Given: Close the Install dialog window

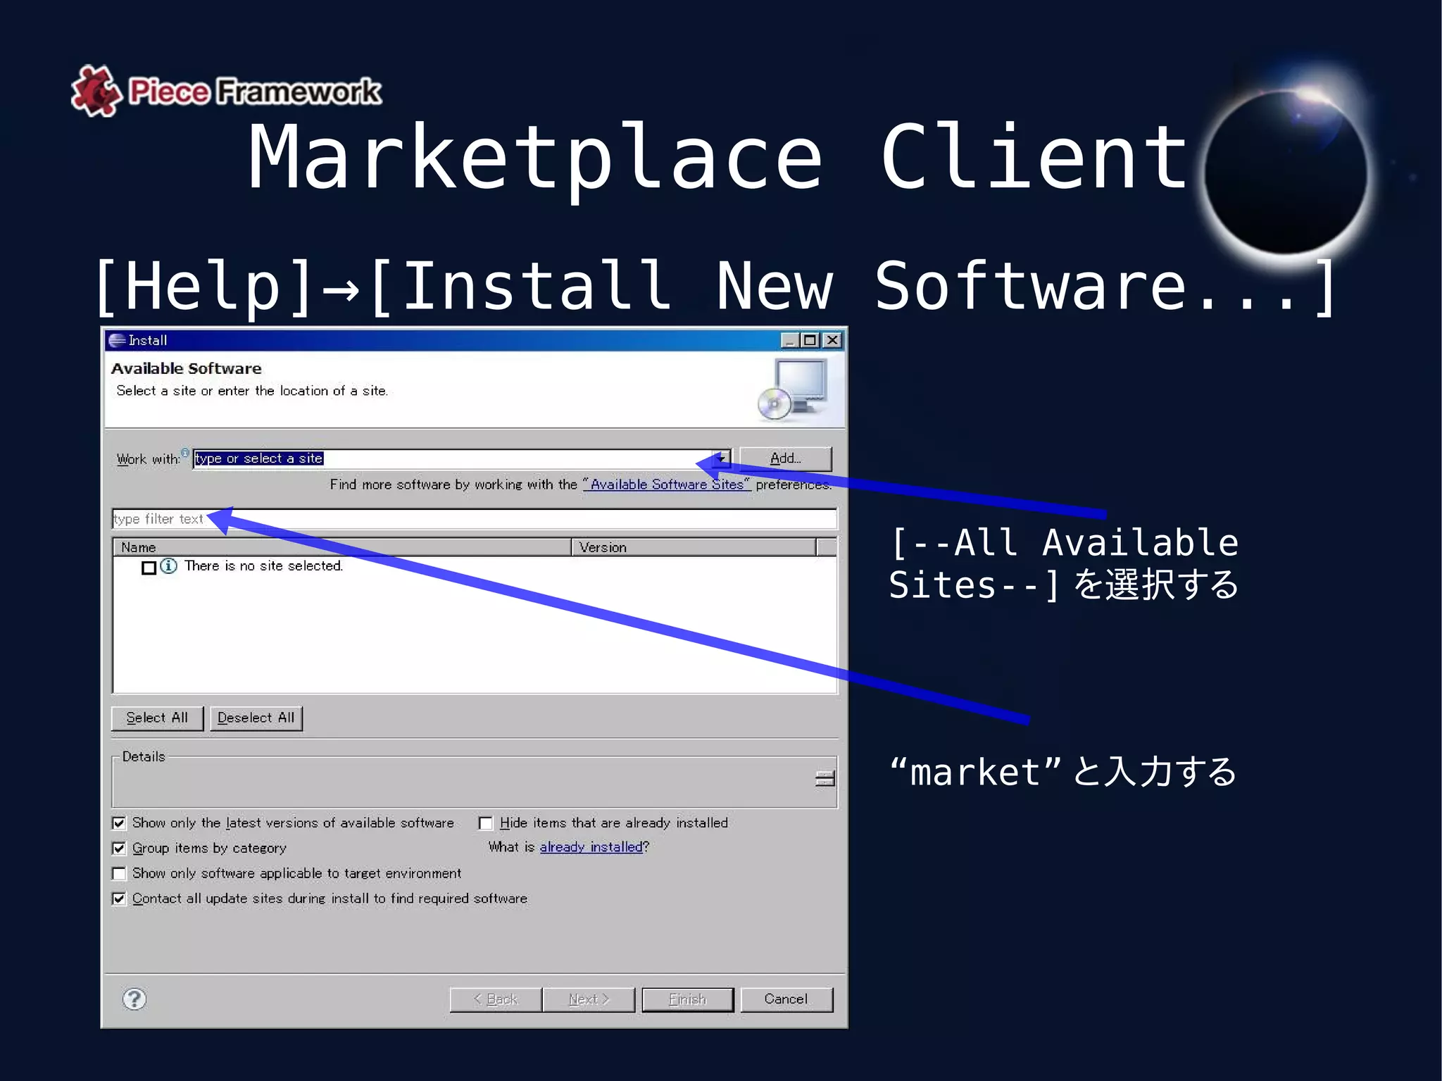Looking at the screenshot, I should (x=833, y=340).
